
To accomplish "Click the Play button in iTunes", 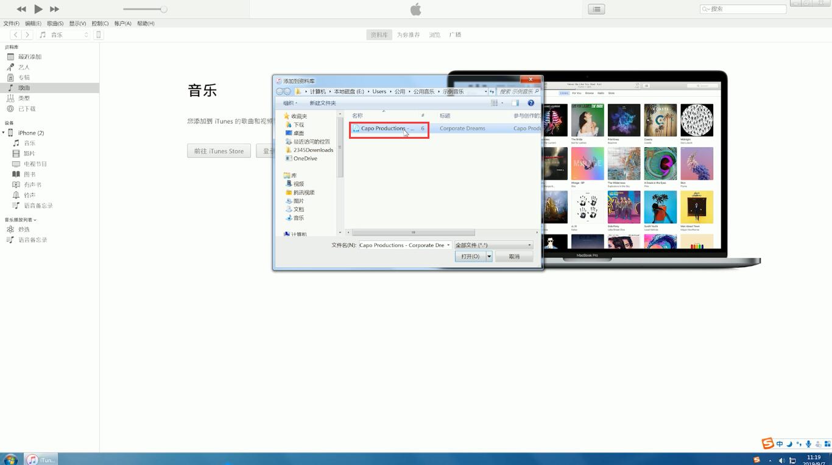I will (38, 9).
